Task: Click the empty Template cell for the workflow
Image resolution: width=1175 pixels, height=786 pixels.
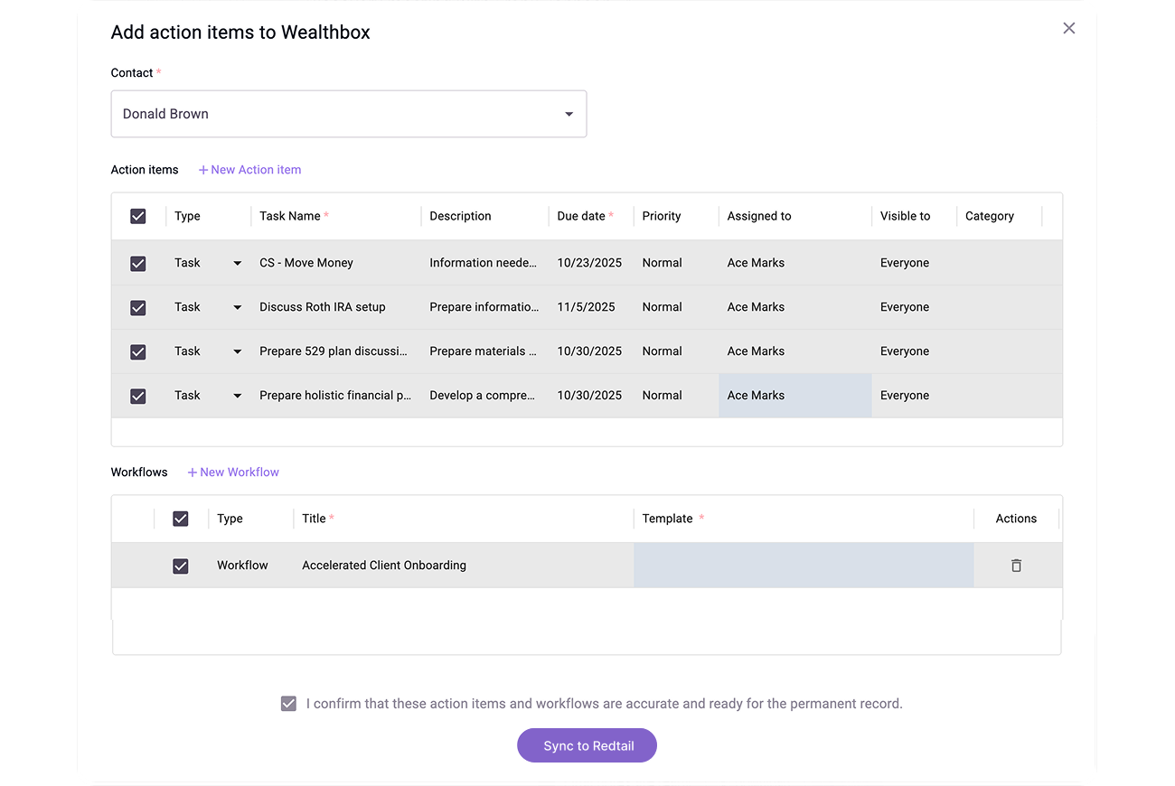Action: click(x=804, y=566)
